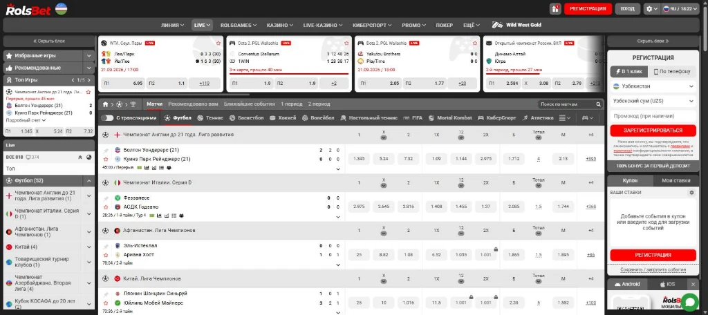The height and width of the screenshot is (315, 708).
Task: Click the monitor streams icon showing 374
Action: tap(32, 157)
